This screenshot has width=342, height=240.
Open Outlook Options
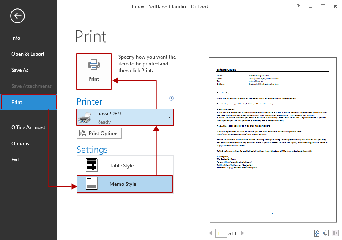click(x=20, y=144)
